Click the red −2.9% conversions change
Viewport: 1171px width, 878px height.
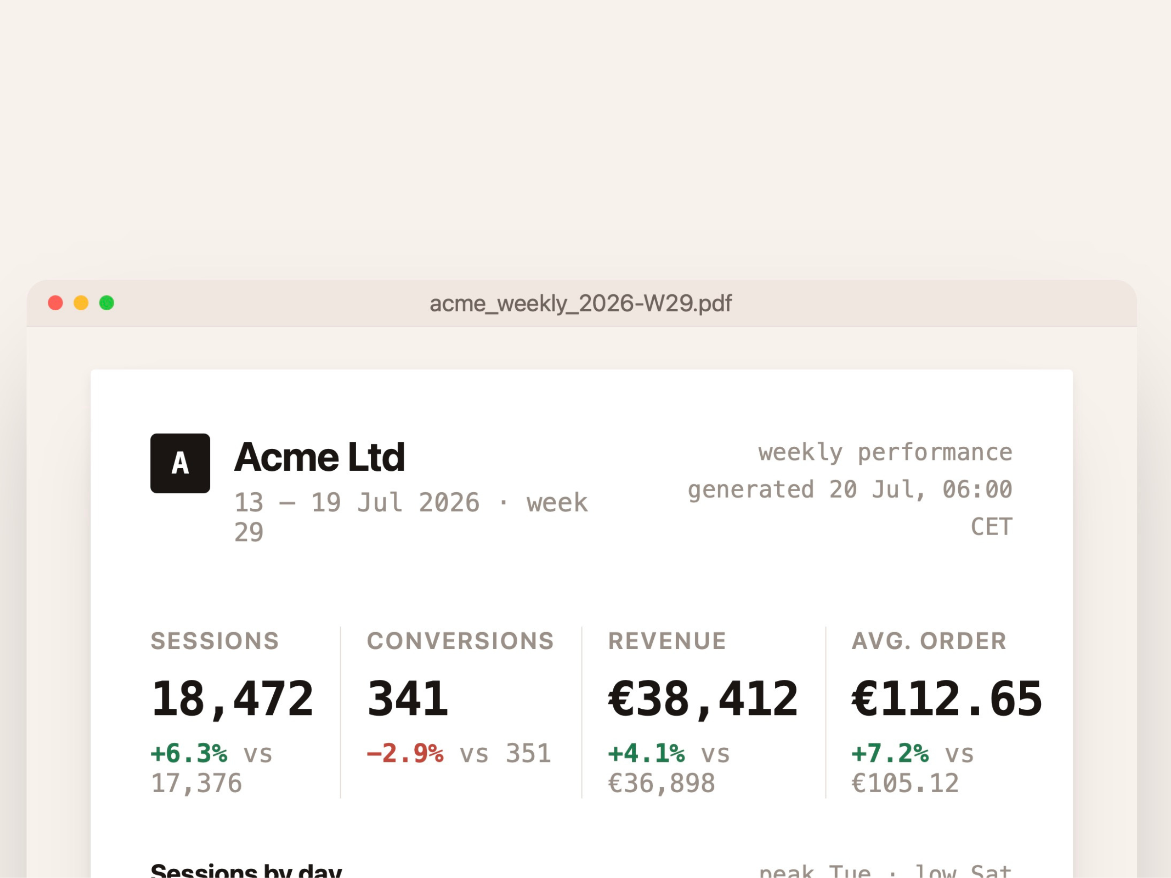point(405,753)
